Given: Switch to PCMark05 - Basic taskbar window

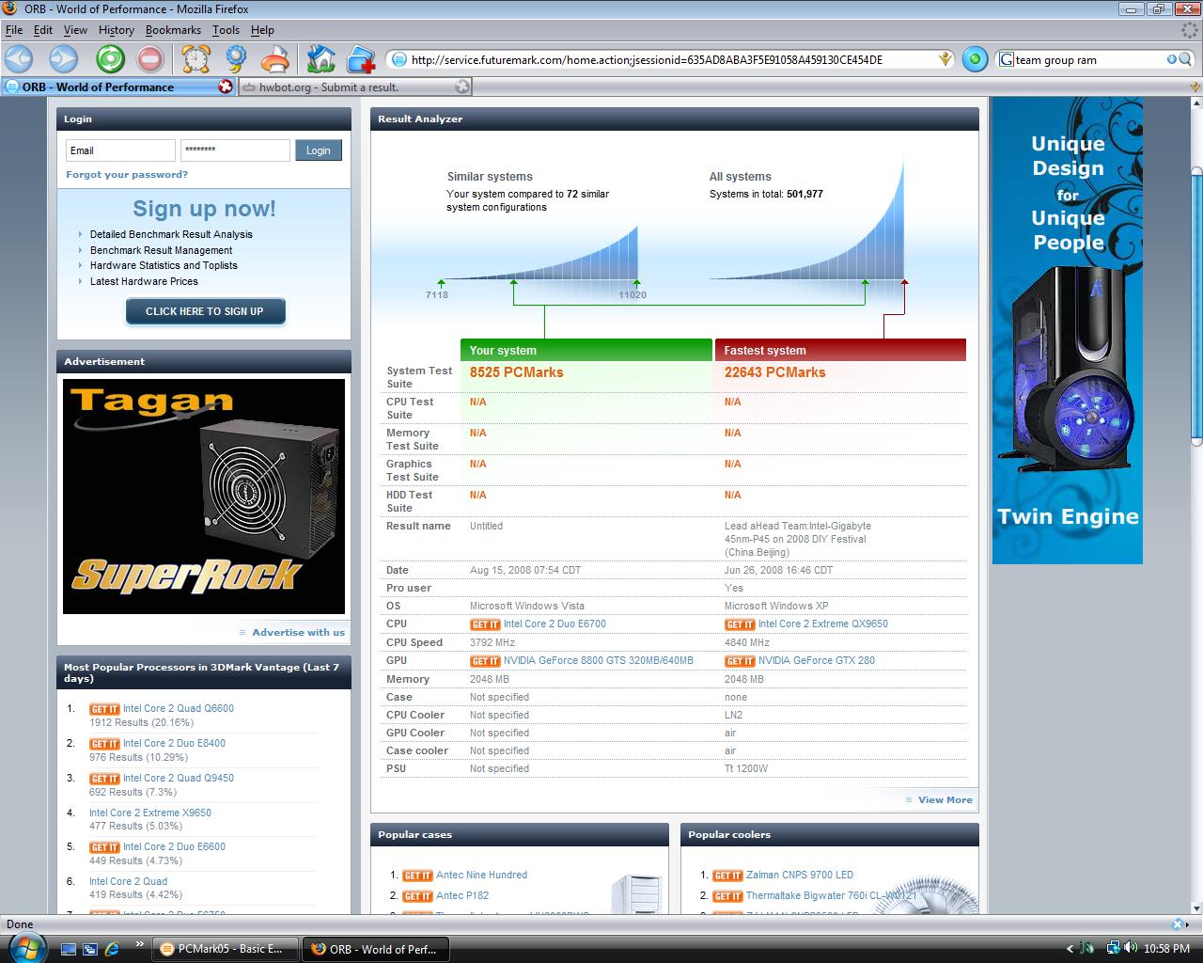Looking at the screenshot, I should coord(225,949).
